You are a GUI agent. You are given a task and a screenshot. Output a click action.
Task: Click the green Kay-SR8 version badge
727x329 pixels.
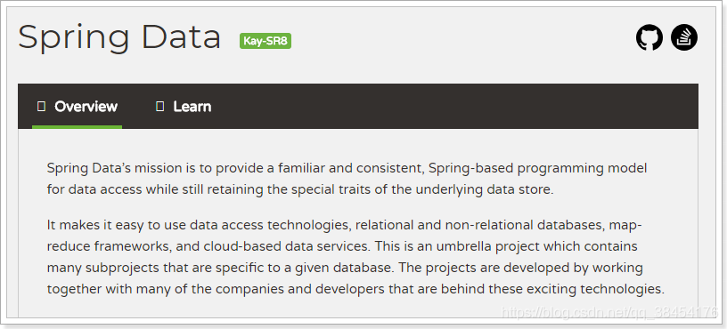pyautogui.click(x=265, y=41)
